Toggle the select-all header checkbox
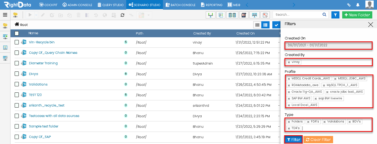Viewport: 377px width, 144px height. [17, 33]
